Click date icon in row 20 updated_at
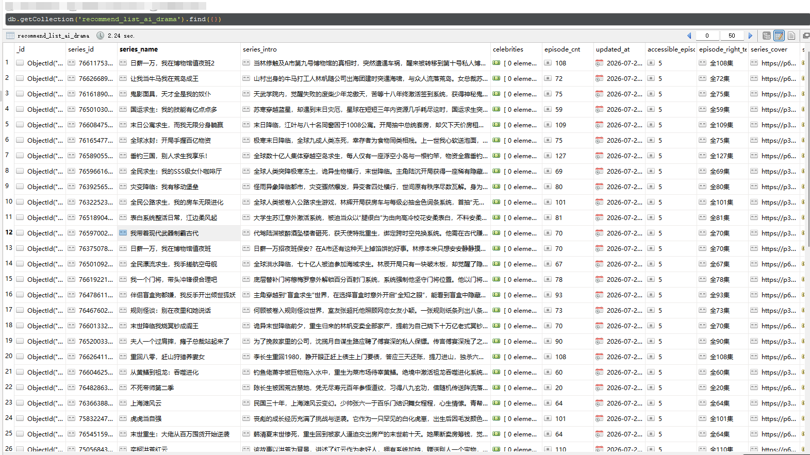This screenshot has height=455, width=810. click(x=600, y=357)
